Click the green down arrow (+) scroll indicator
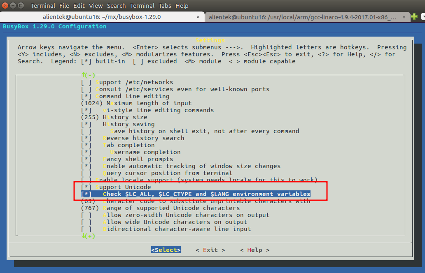Image resolution: width=425 pixels, height=273 pixels. click(x=89, y=236)
